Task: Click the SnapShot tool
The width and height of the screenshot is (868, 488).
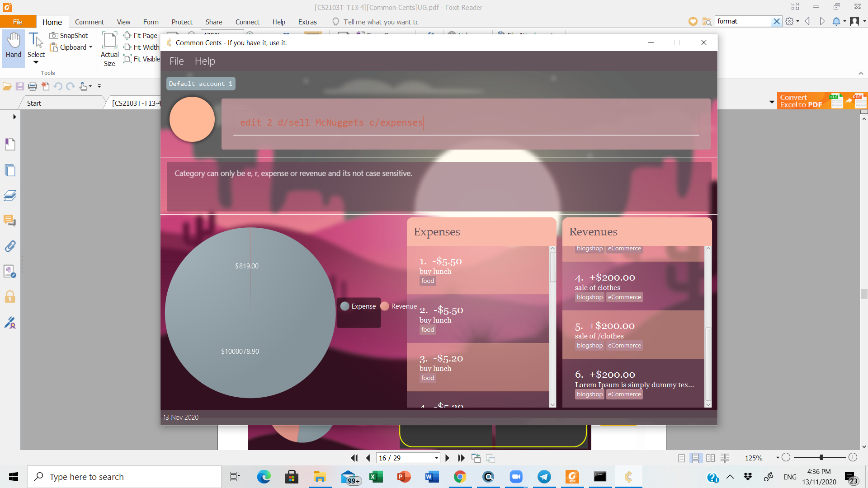Action: pyautogui.click(x=69, y=35)
